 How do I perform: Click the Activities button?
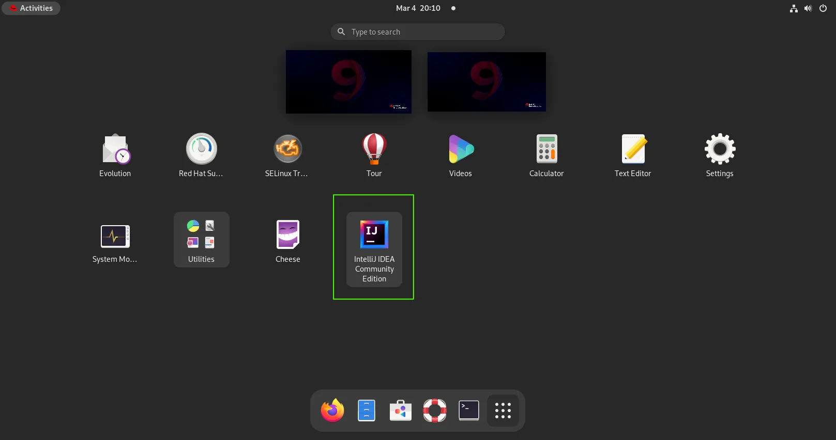click(x=31, y=8)
